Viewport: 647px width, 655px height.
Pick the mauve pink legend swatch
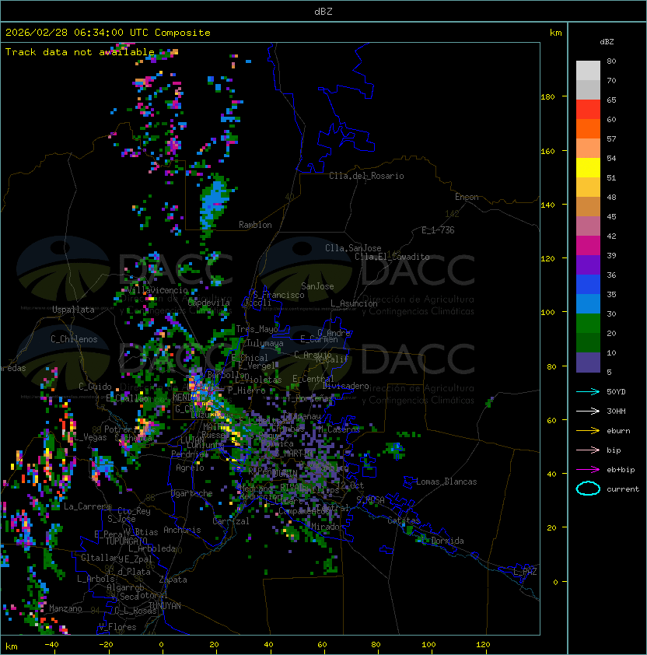(x=588, y=226)
